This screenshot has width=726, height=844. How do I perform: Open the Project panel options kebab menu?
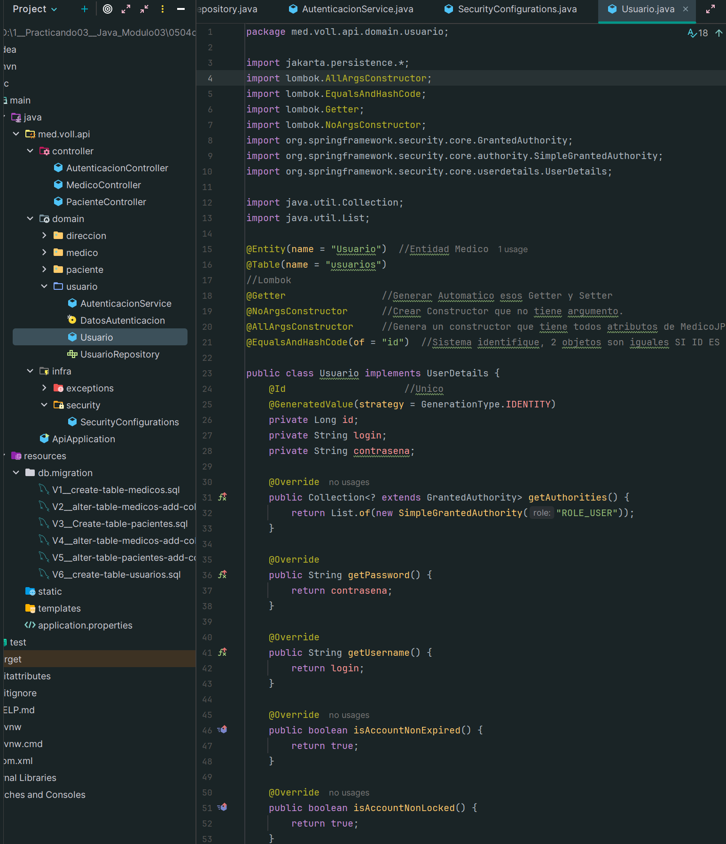(x=163, y=9)
